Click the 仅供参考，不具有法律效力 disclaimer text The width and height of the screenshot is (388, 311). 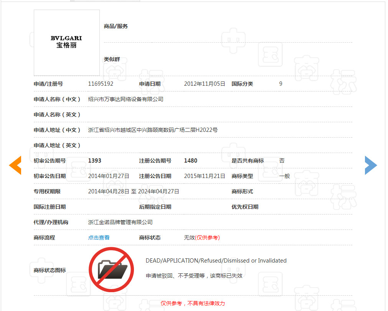pyautogui.click(x=193, y=303)
